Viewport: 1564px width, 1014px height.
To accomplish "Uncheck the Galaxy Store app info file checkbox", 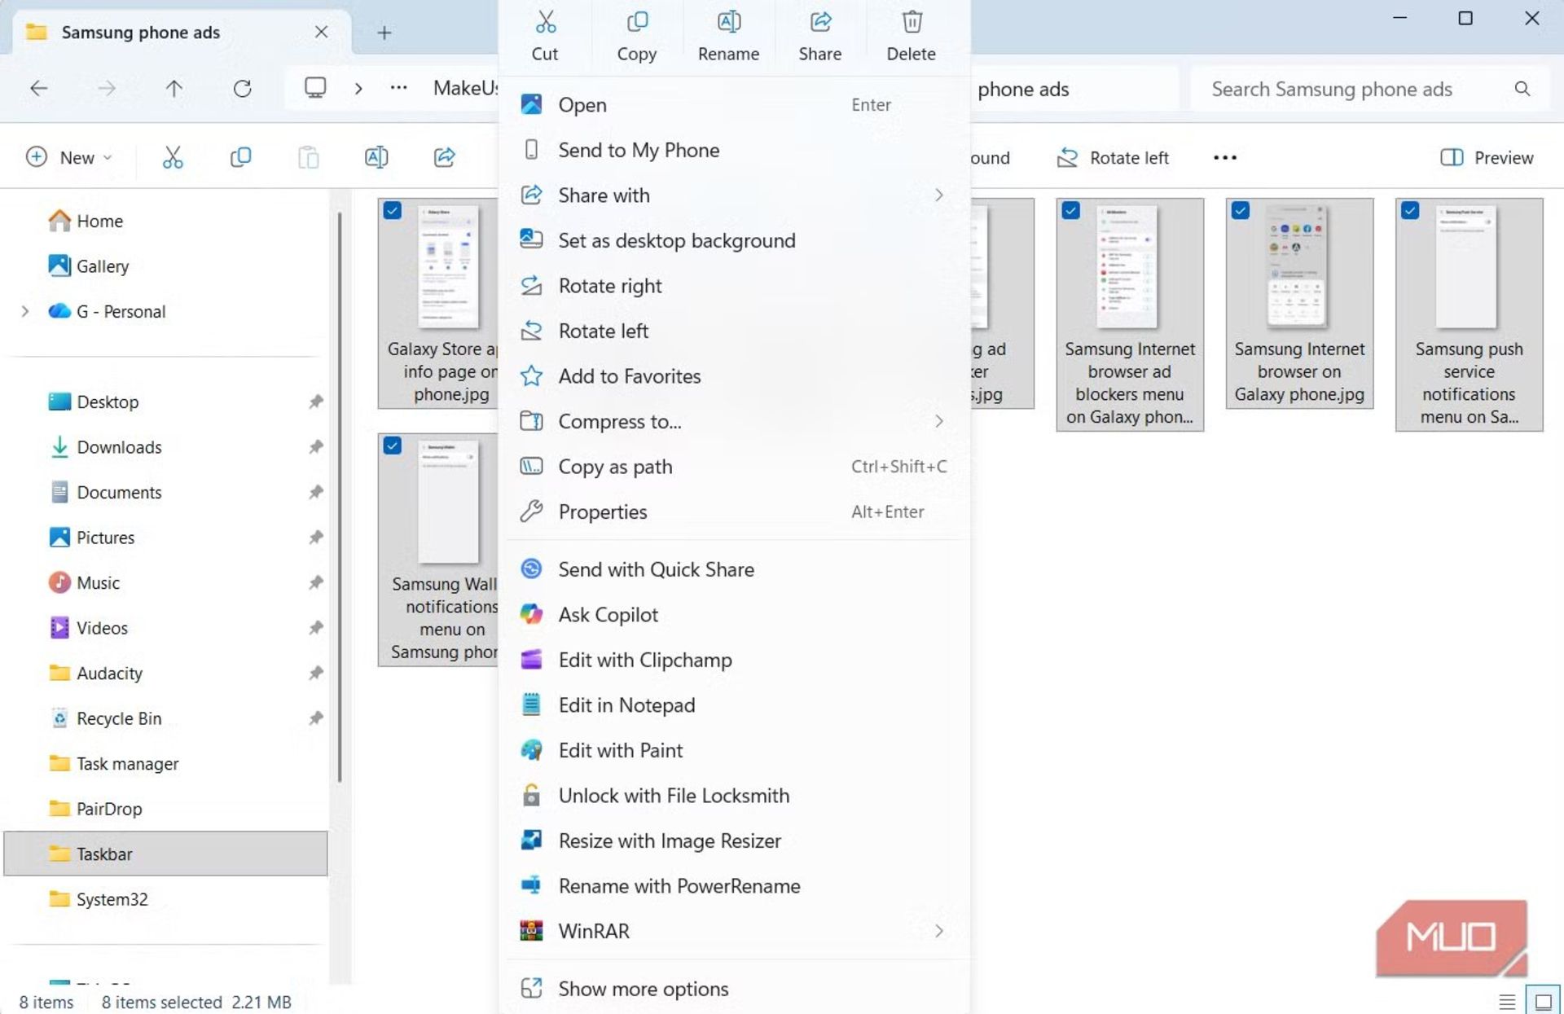I will 393,211.
